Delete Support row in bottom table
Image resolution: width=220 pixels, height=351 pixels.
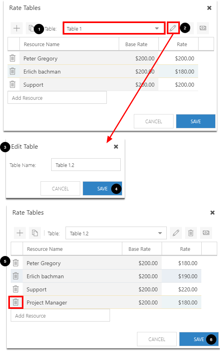[x=15, y=289]
